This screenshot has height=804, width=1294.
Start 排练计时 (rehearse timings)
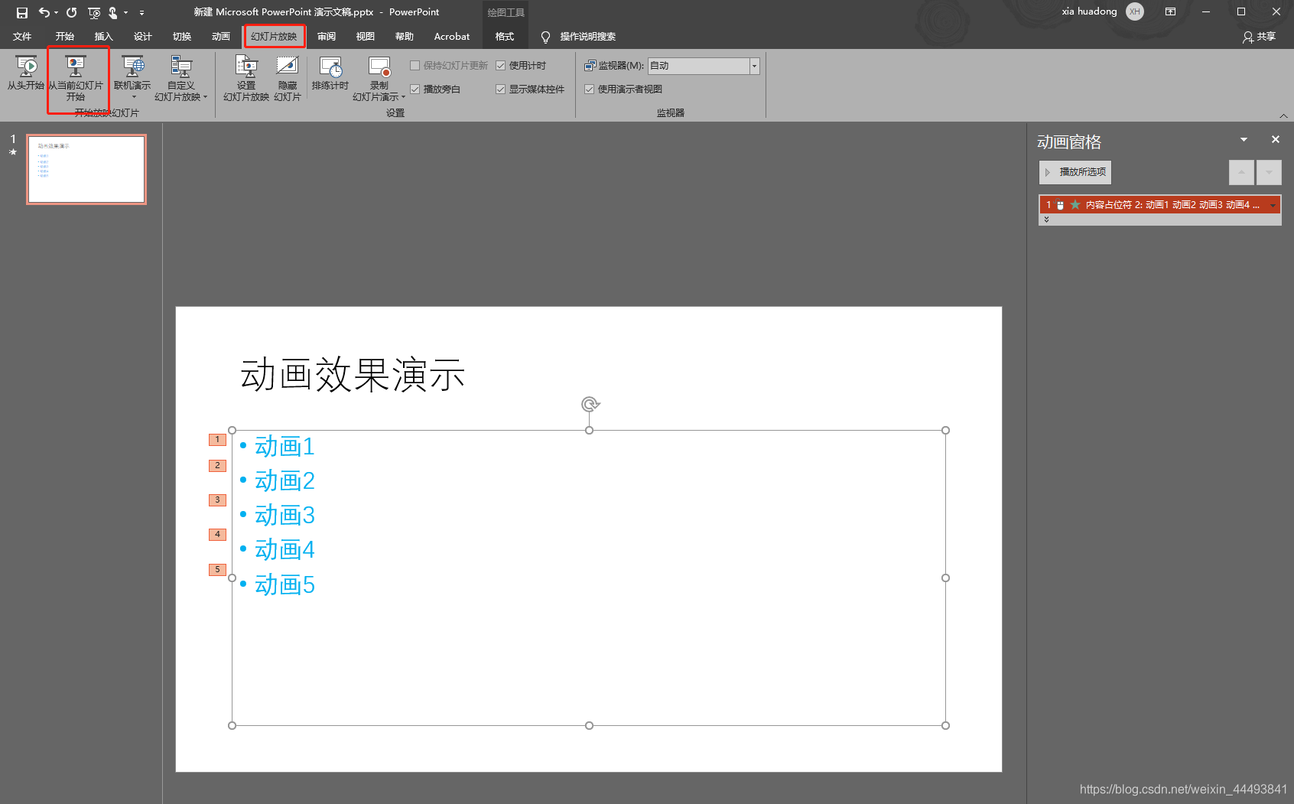[x=330, y=73]
